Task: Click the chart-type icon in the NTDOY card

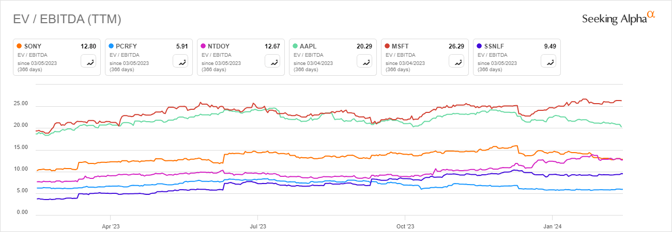Action: pos(272,61)
